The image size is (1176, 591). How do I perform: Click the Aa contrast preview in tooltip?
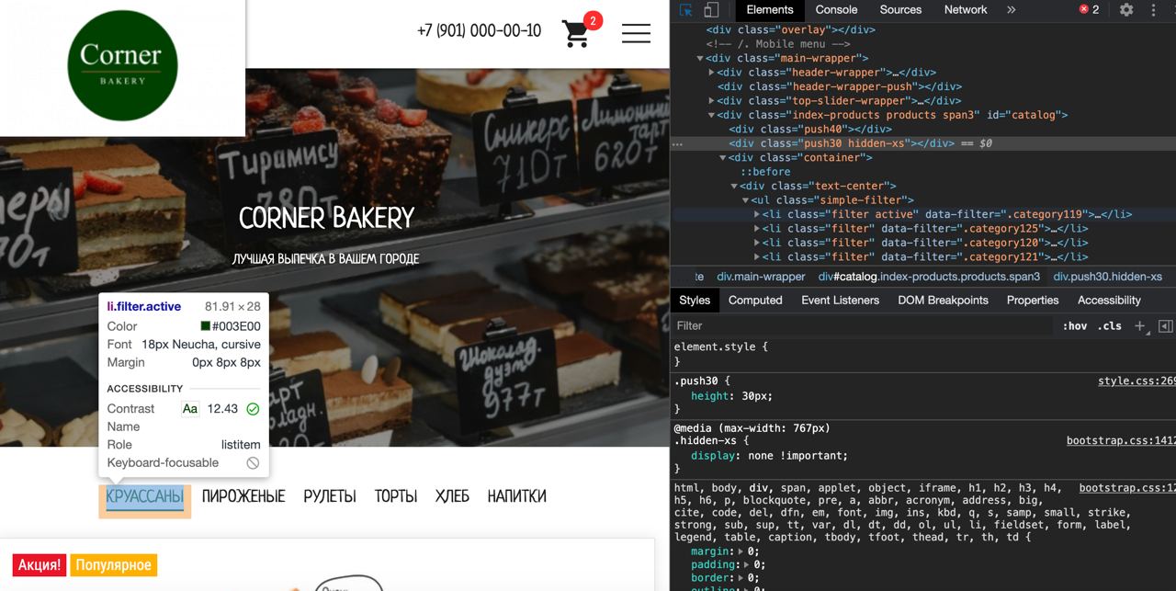click(x=190, y=409)
